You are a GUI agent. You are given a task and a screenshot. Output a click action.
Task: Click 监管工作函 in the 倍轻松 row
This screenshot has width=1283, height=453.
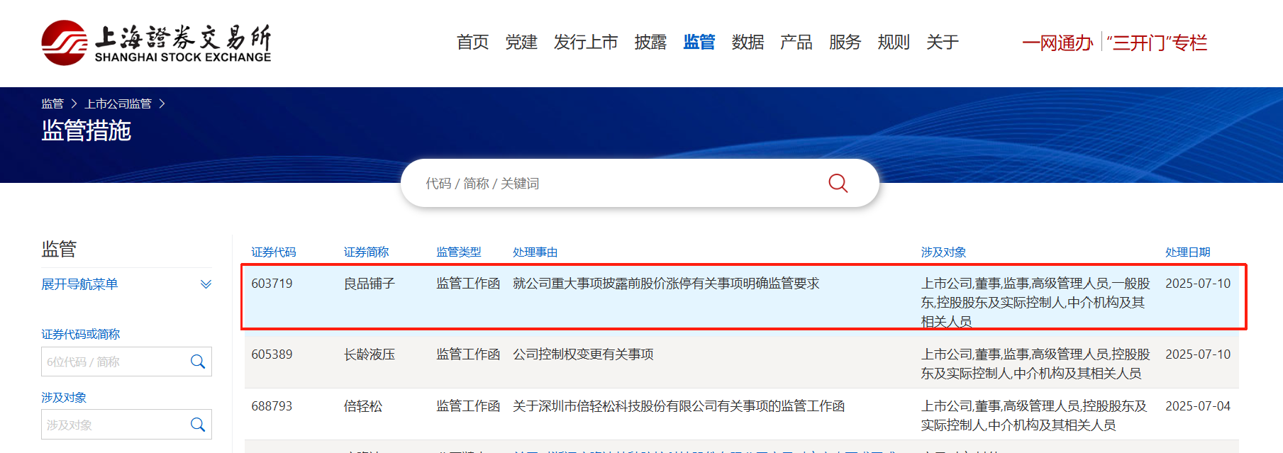[x=468, y=406]
